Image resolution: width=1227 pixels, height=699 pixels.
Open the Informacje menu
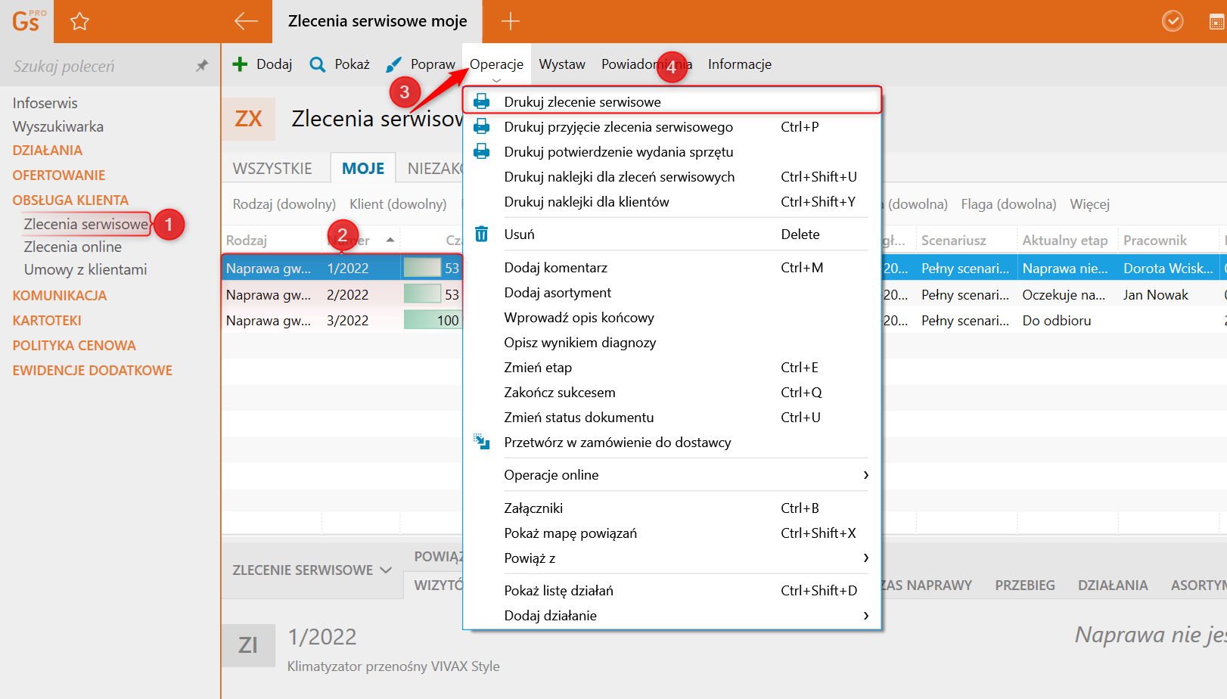tap(739, 64)
